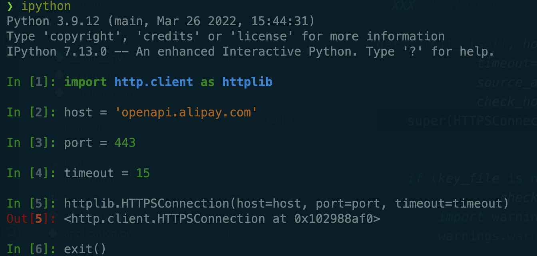Click the 'In [6]:' input prompt

point(32,249)
